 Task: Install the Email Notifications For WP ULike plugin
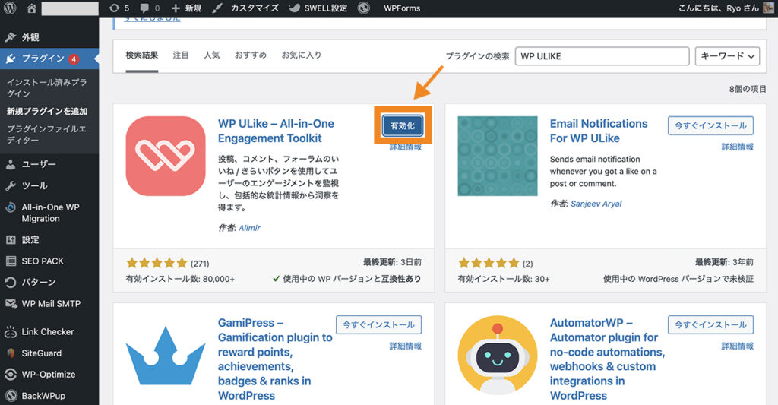click(x=710, y=126)
